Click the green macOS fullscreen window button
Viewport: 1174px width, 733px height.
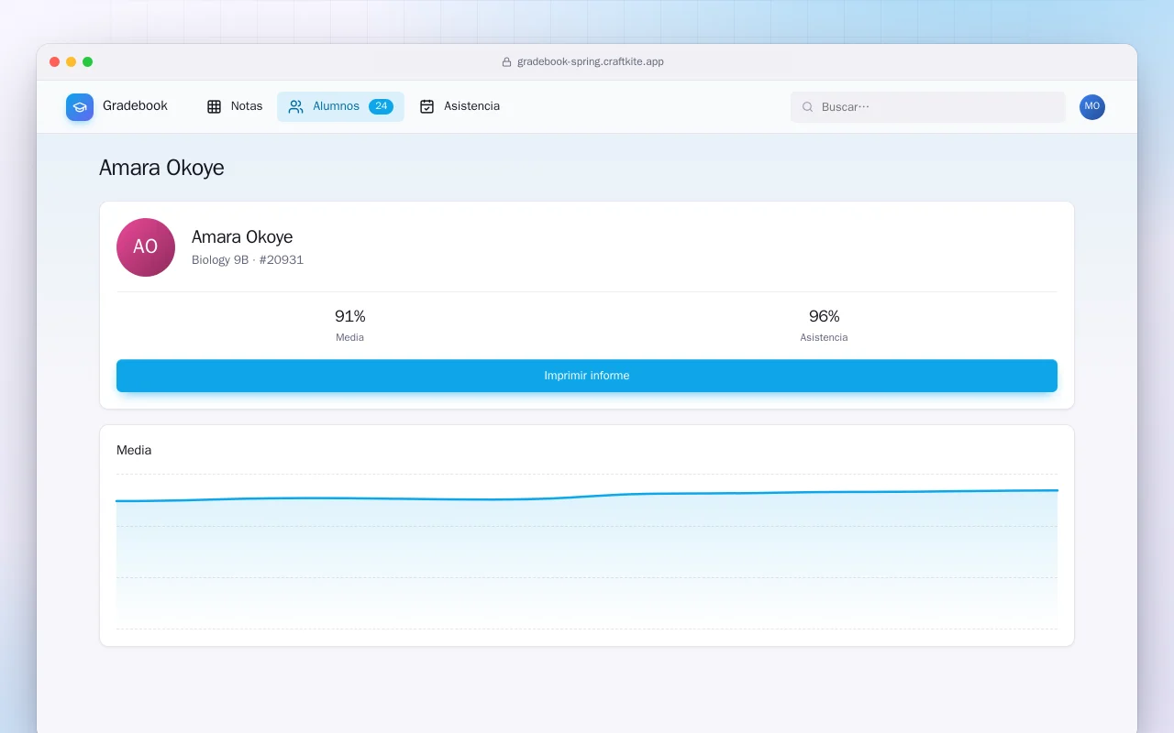click(x=88, y=62)
